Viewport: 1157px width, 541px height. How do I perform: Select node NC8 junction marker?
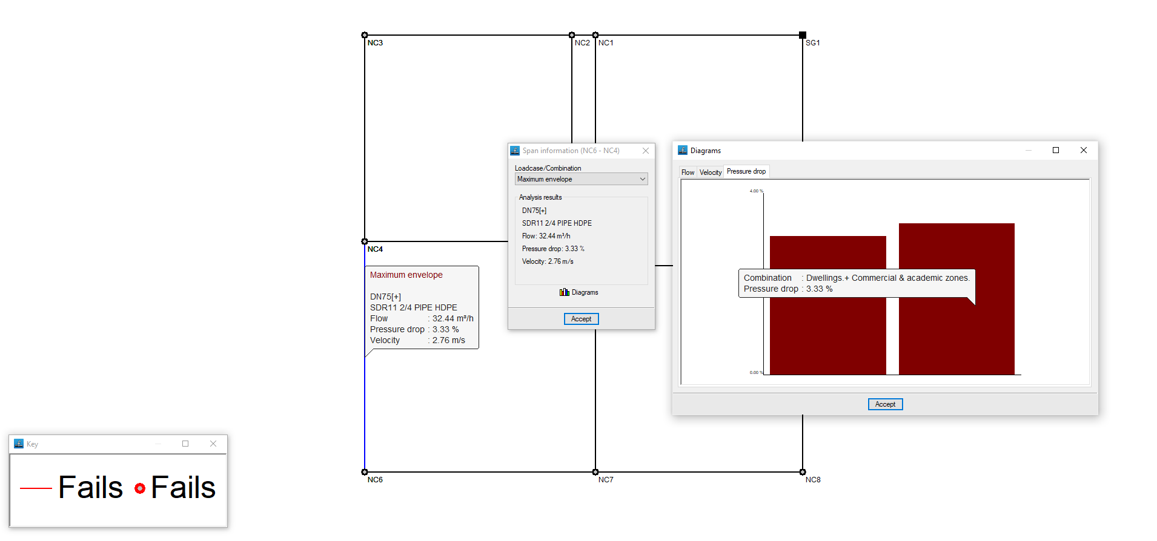click(x=803, y=472)
